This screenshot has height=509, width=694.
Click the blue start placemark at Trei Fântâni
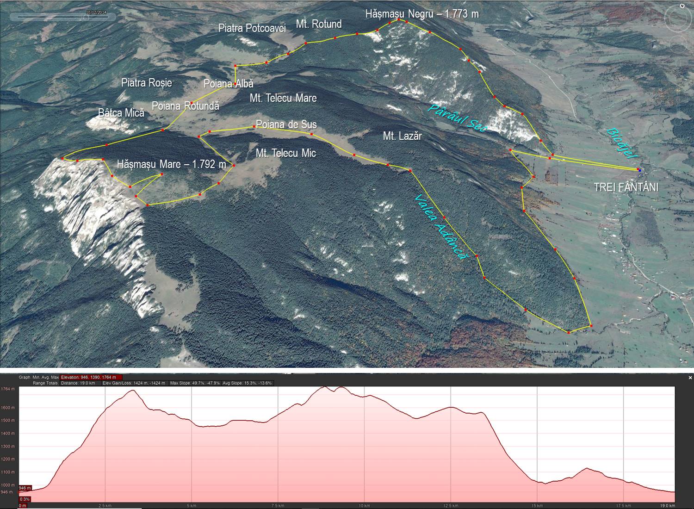point(639,170)
